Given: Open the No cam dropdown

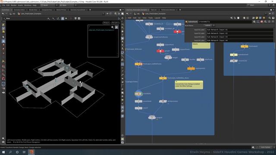Looking at the screenshot, I should coord(115,23).
